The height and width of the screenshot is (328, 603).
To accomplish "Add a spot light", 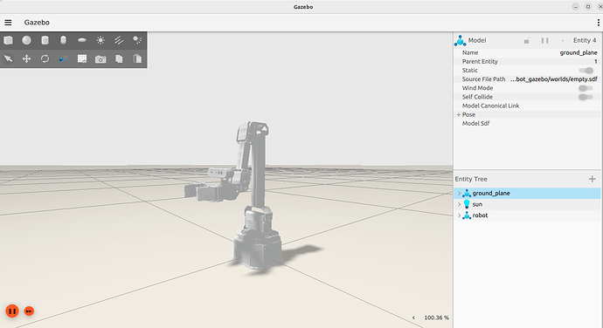I will point(137,40).
